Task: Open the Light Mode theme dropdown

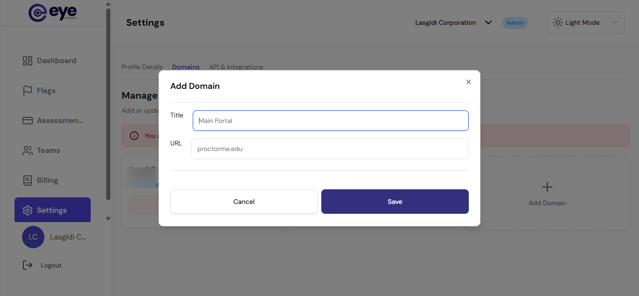Action: click(x=585, y=22)
